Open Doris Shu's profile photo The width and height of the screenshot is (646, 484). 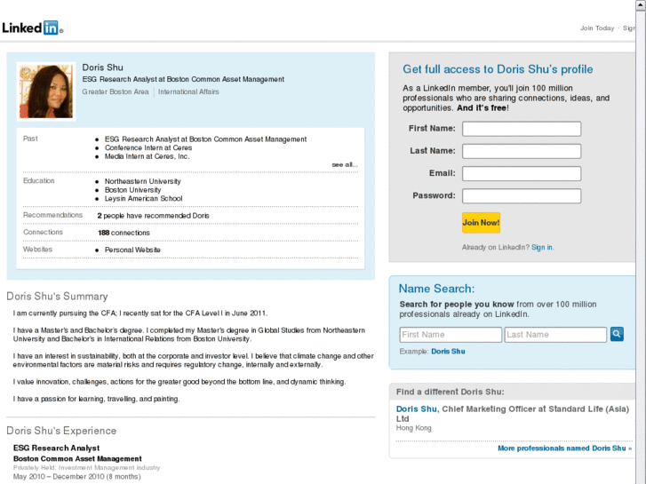[x=46, y=91]
